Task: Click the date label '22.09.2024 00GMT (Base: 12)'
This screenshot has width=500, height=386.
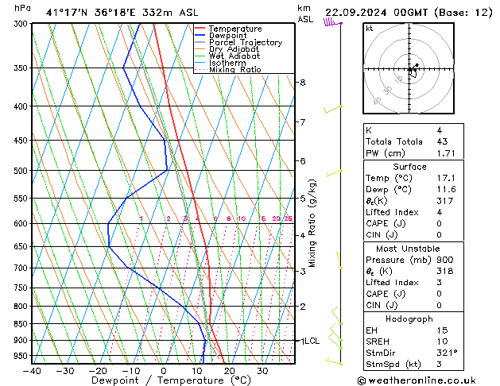Action: point(409,13)
